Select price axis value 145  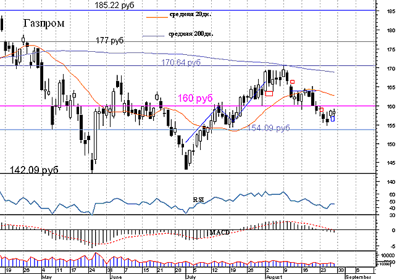pyautogui.click(x=391, y=163)
